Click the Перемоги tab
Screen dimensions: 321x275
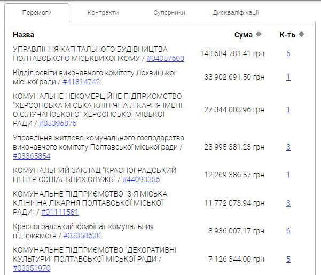(x=37, y=13)
